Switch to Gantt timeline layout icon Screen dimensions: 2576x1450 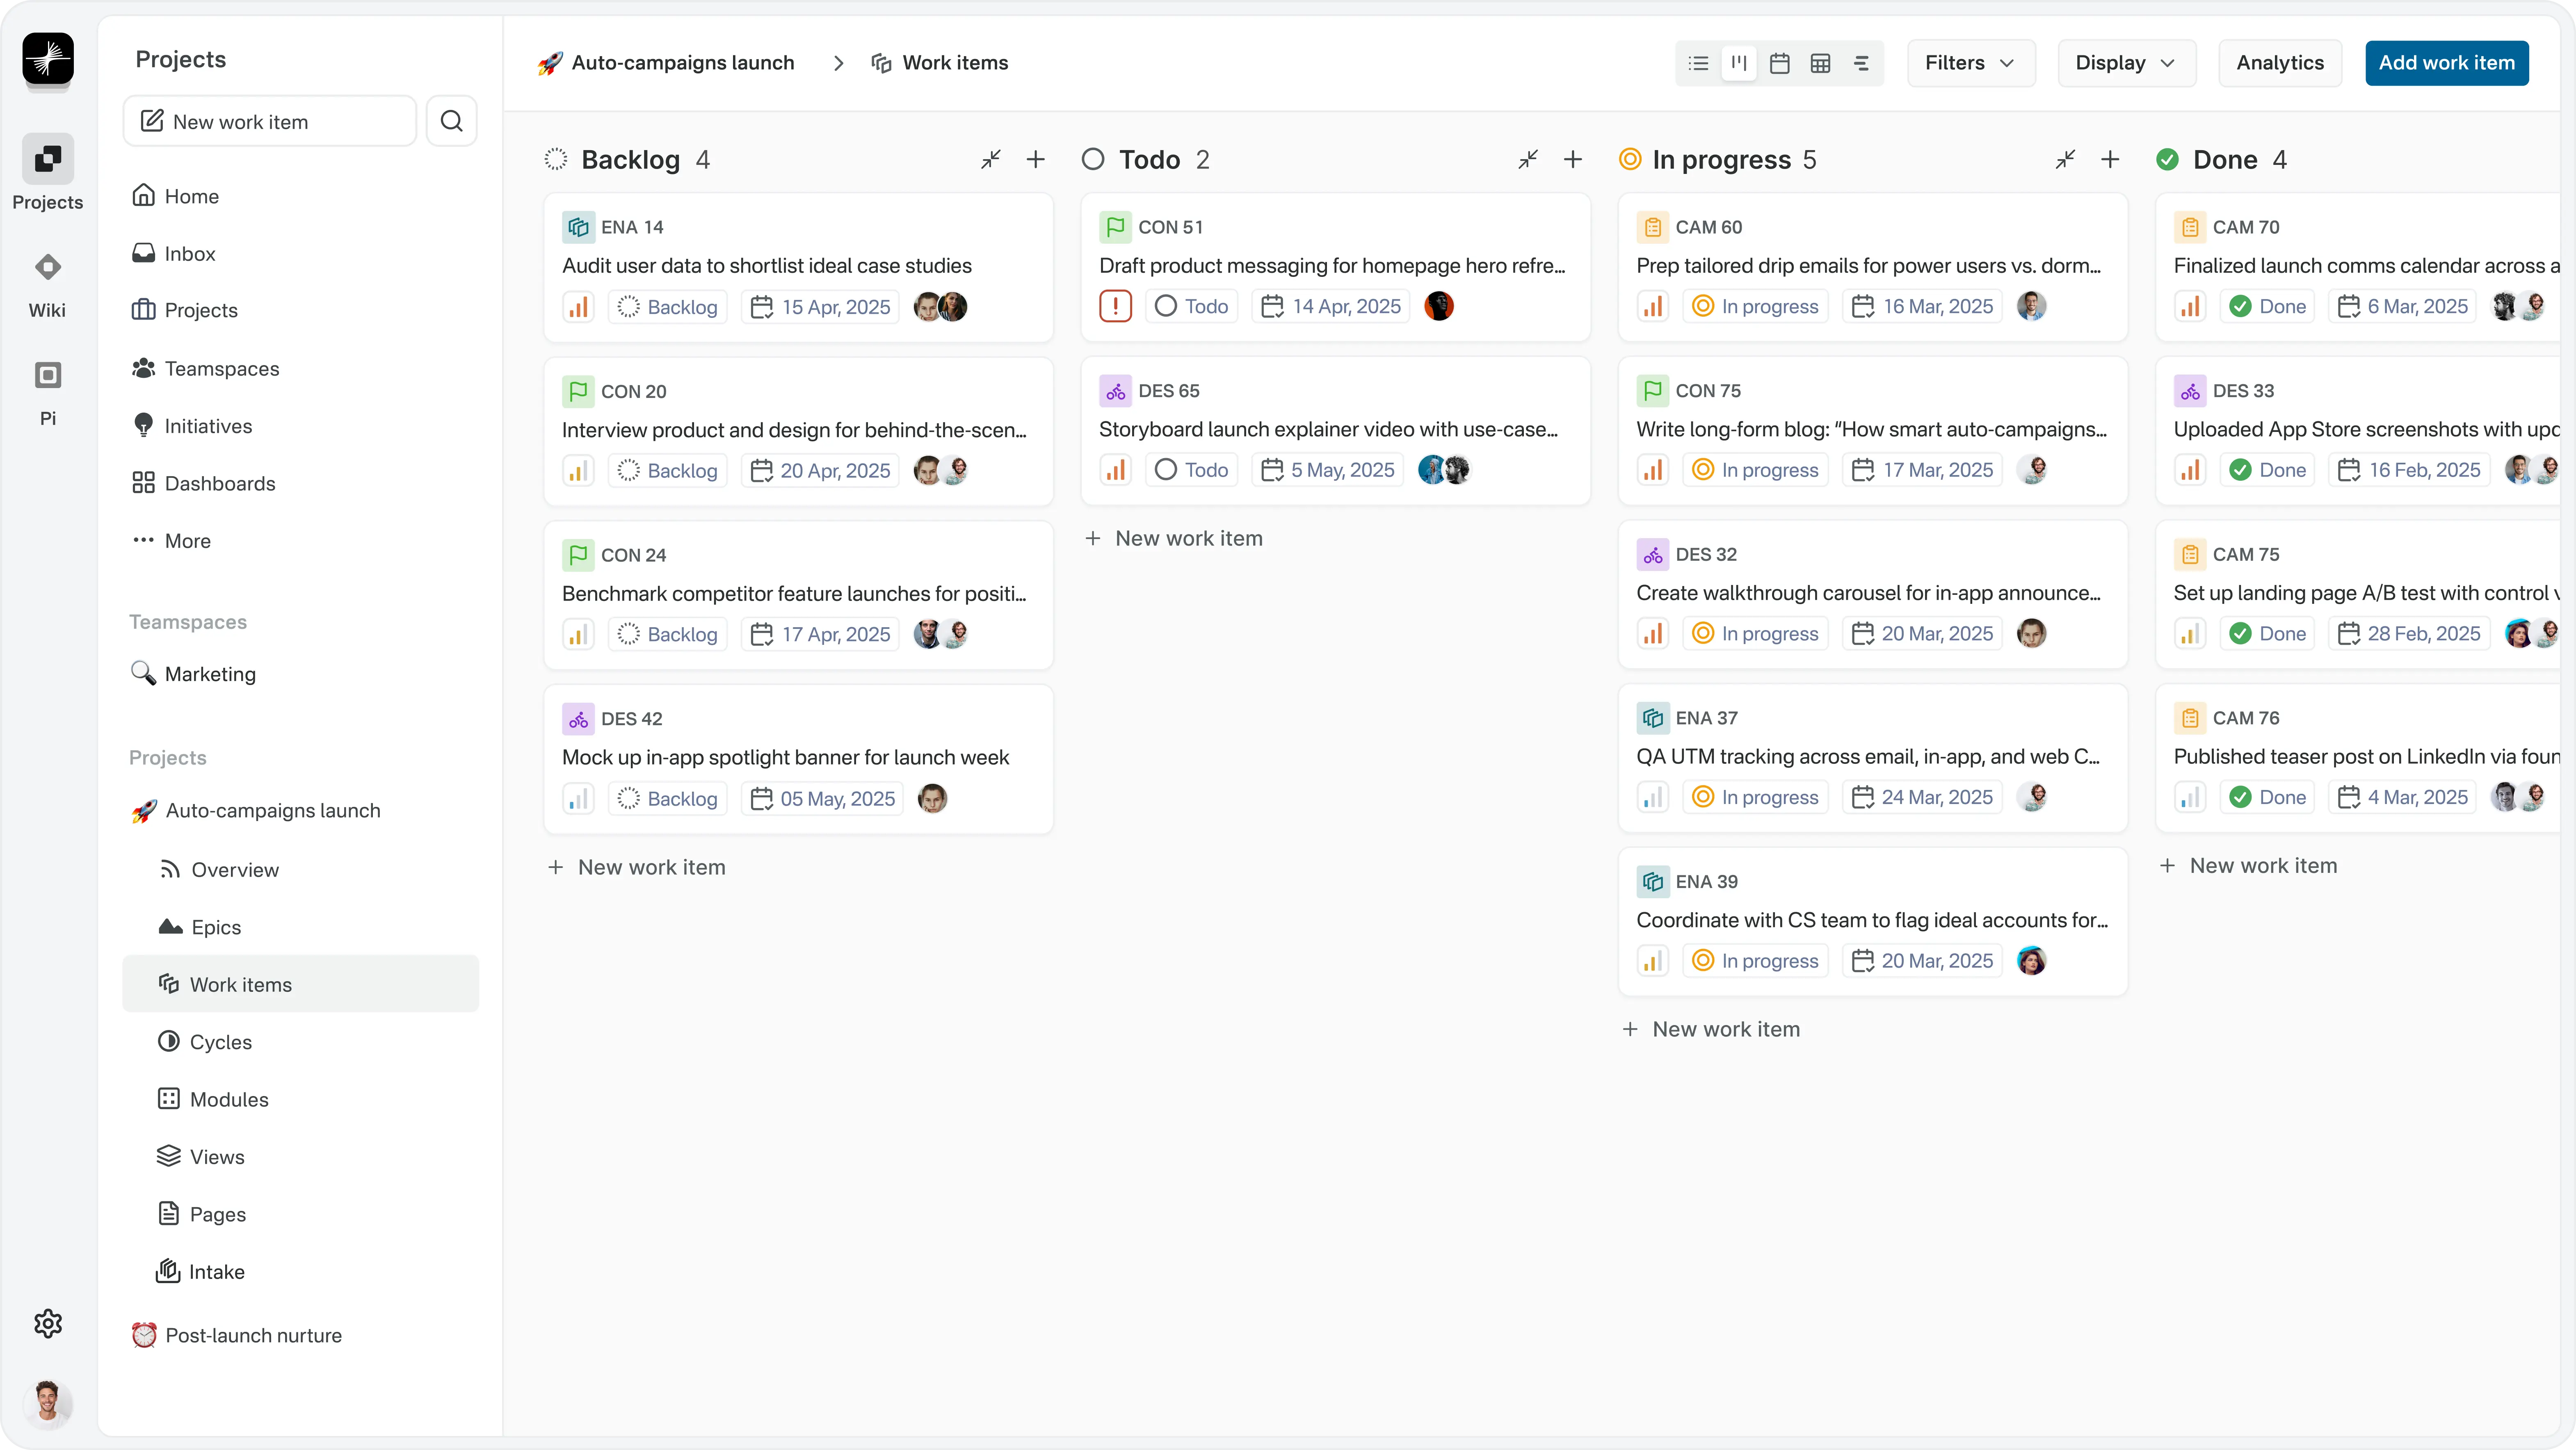[1861, 63]
